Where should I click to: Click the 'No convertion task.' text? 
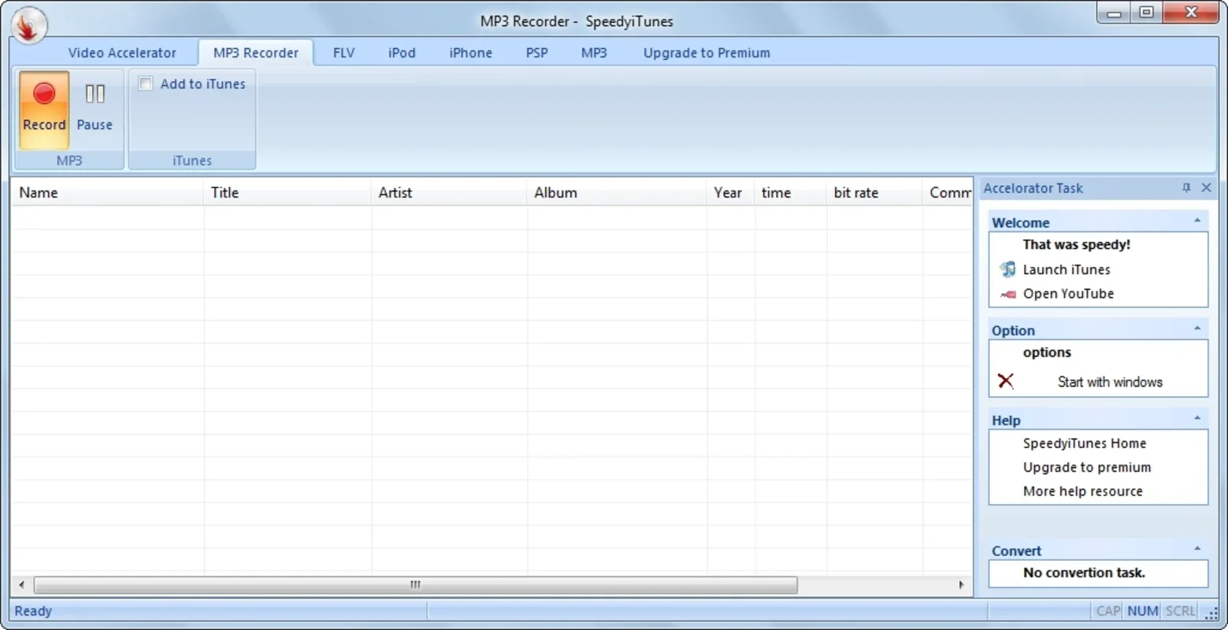(1084, 573)
